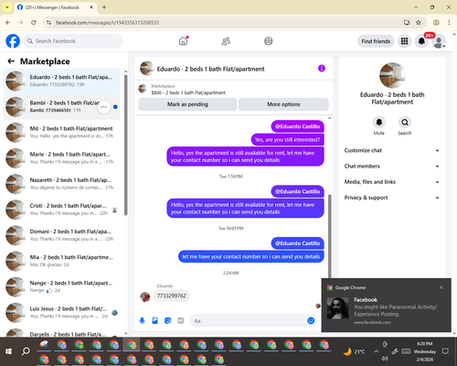457x366 pixels.
Task: Open the Mia conversation in list
Action: coord(62,261)
